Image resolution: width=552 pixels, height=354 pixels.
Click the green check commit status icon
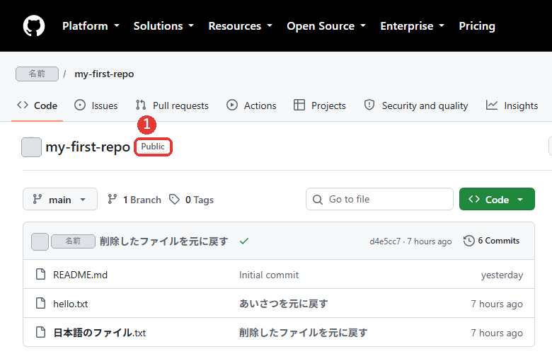[x=244, y=241]
